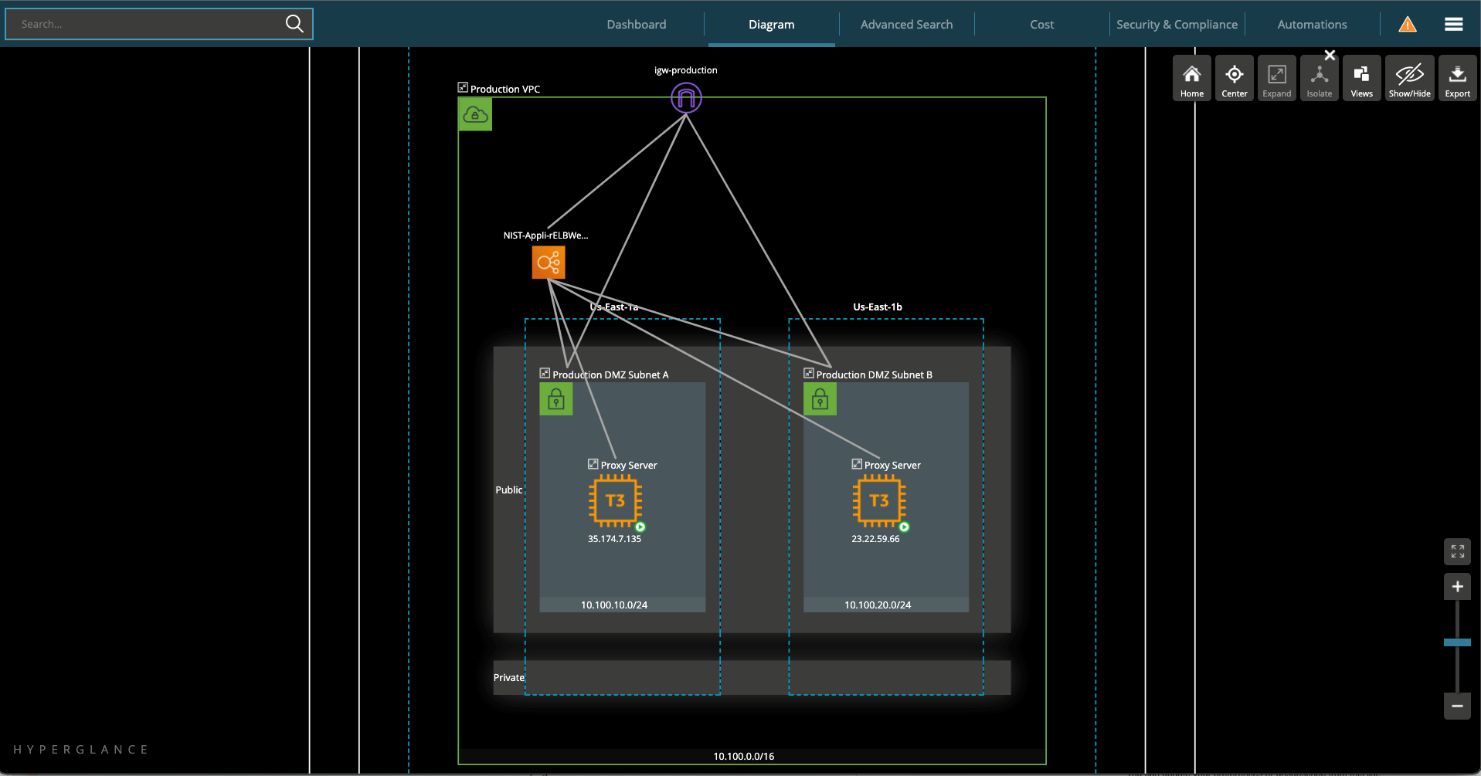Image resolution: width=1481 pixels, height=776 pixels.
Task: Click the Home toolbar icon
Action: tap(1191, 78)
